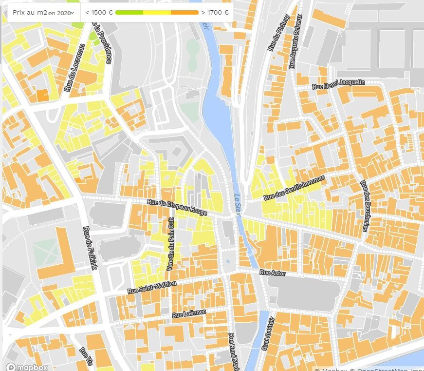Viewport: 424px width, 371px height.
Task: Select the 'Rue Astor' street label
Action: [x=273, y=273]
